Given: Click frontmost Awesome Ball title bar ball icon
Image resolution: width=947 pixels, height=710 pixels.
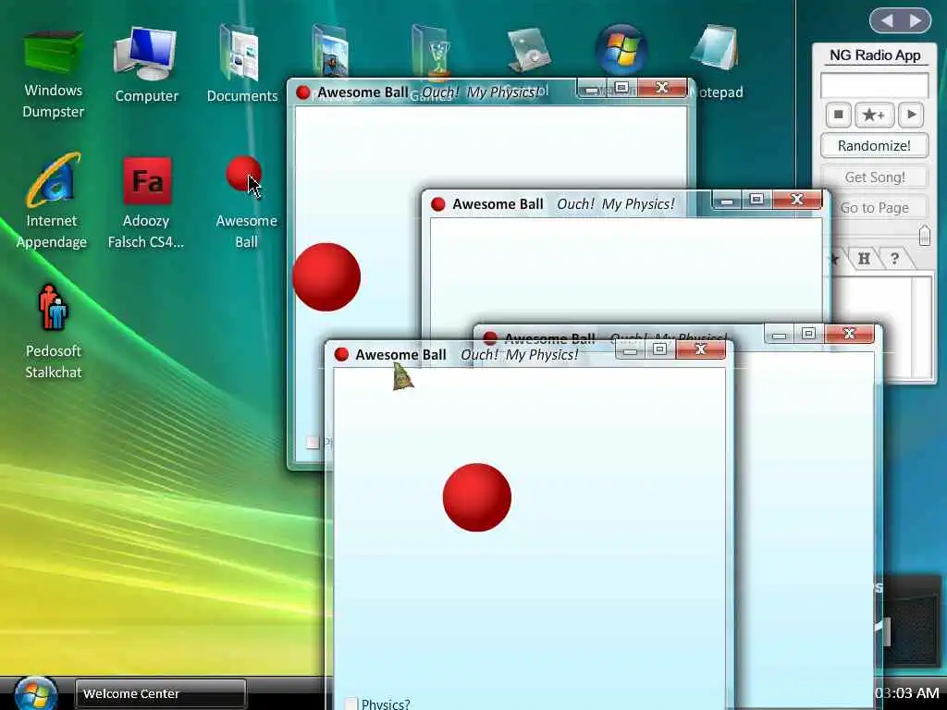Looking at the screenshot, I should (341, 354).
